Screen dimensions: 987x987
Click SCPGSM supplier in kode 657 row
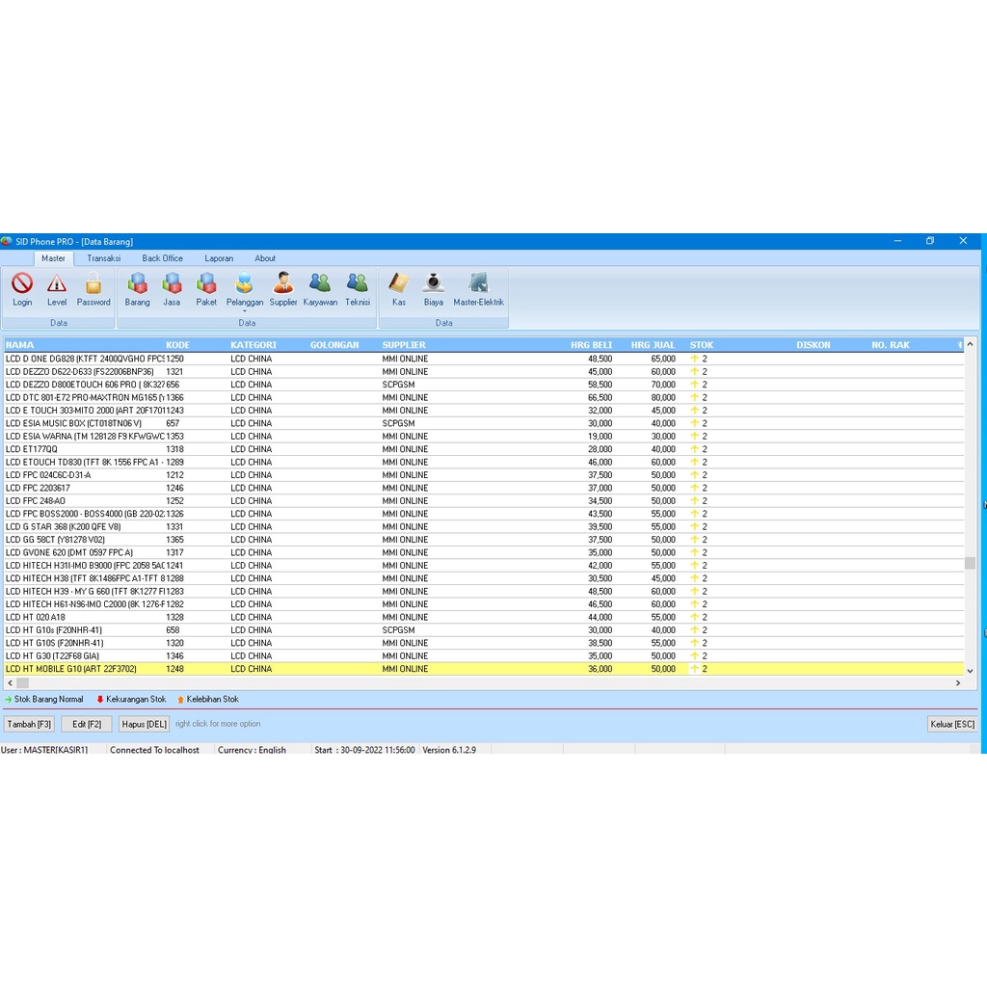[x=398, y=423]
